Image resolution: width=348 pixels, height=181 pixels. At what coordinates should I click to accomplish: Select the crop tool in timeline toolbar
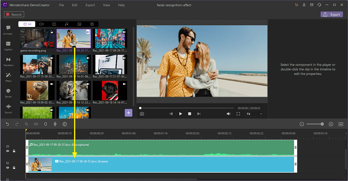click(27, 124)
